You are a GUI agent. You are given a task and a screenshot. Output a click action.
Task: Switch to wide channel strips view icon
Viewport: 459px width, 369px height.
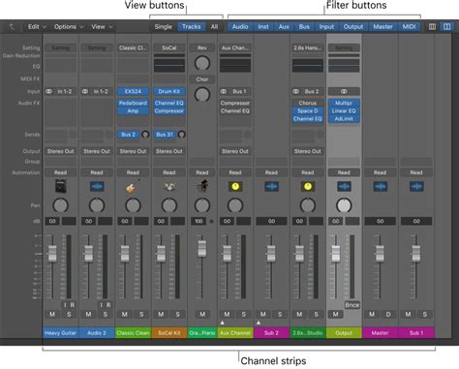click(447, 27)
